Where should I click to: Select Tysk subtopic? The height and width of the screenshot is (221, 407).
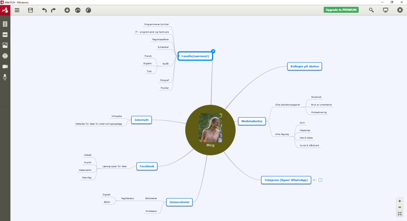pyautogui.click(x=149, y=71)
